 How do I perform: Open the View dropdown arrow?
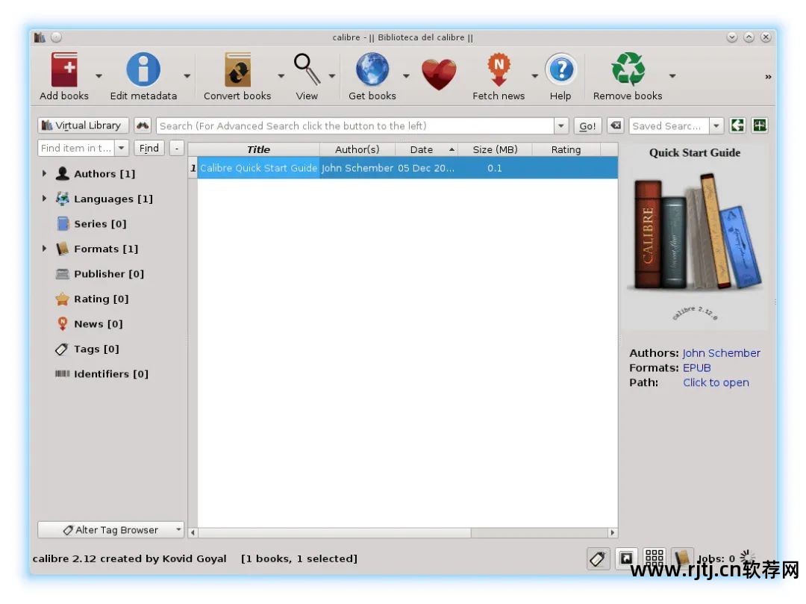(332, 76)
